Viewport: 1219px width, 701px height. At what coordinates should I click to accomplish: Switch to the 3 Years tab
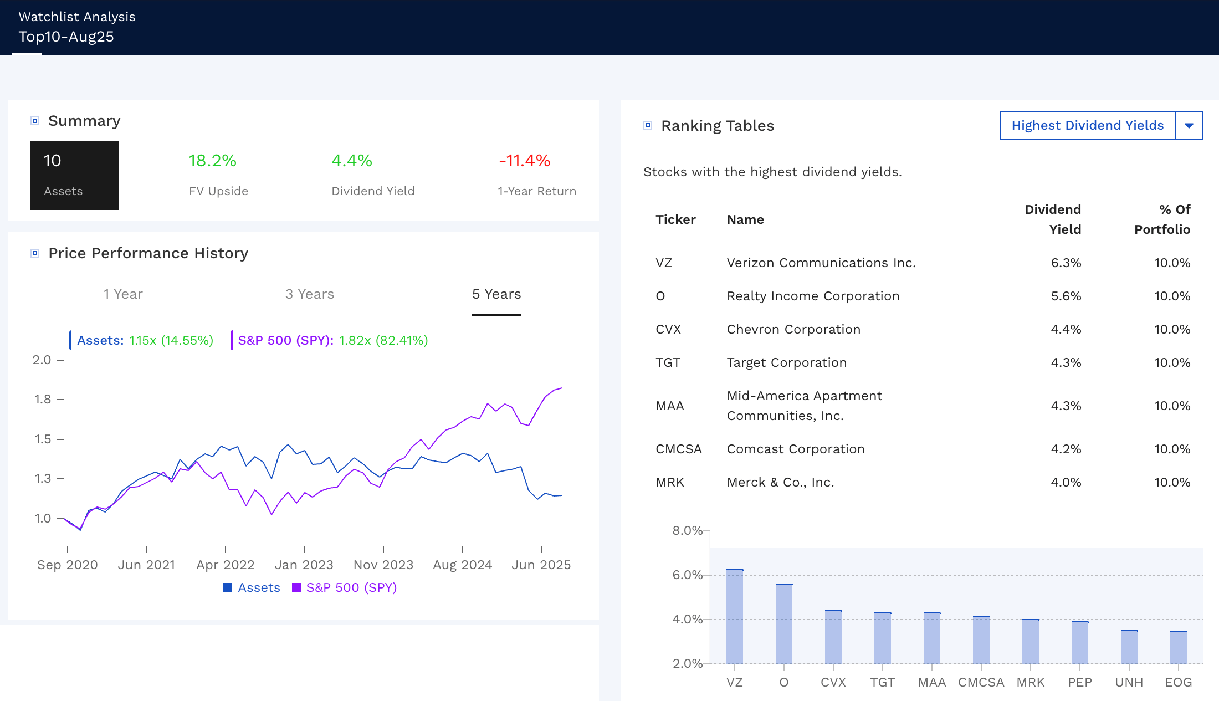[x=310, y=294]
